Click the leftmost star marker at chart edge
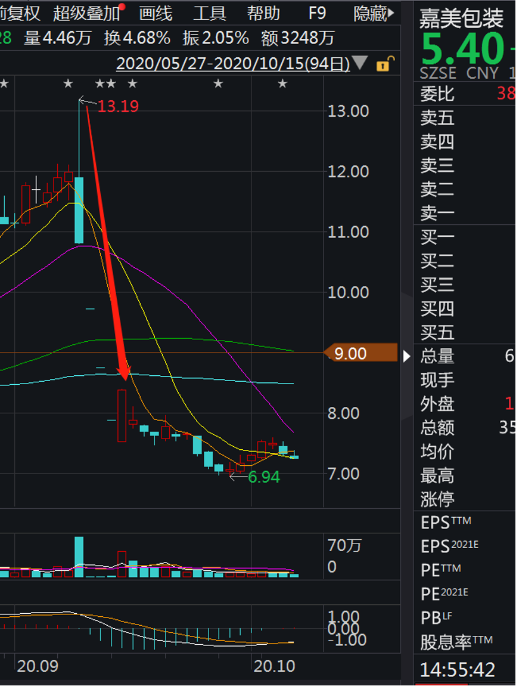516x686 pixels. pyautogui.click(x=4, y=84)
